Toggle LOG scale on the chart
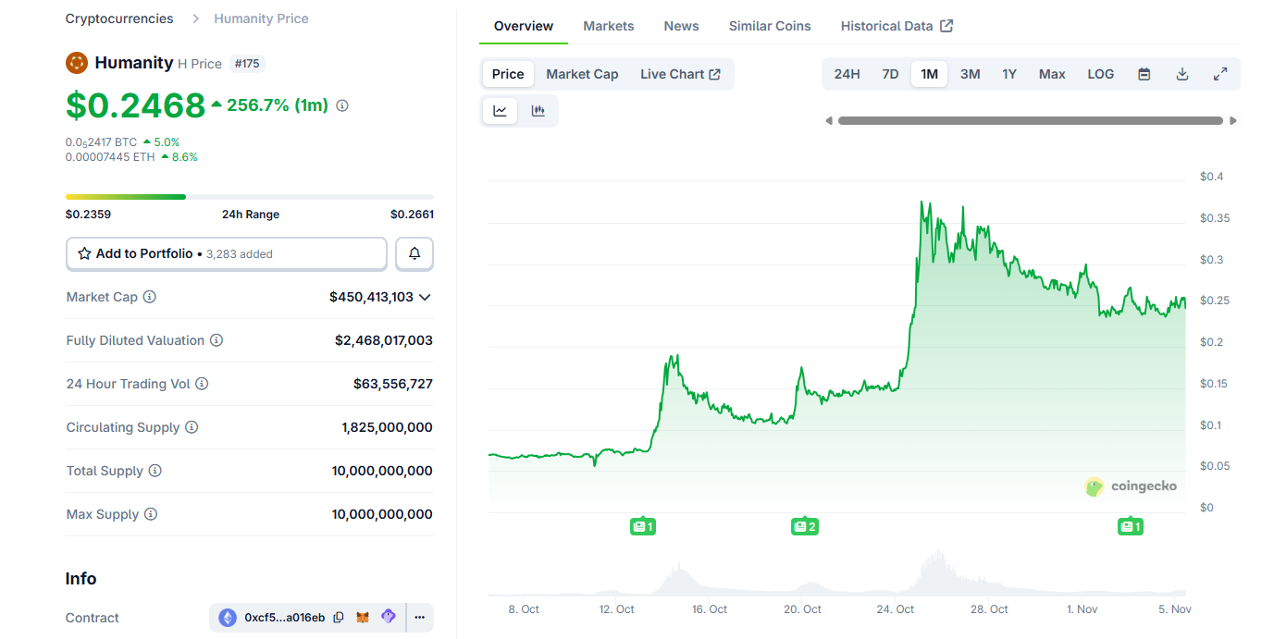The width and height of the screenshot is (1286, 639). click(1100, 74)
